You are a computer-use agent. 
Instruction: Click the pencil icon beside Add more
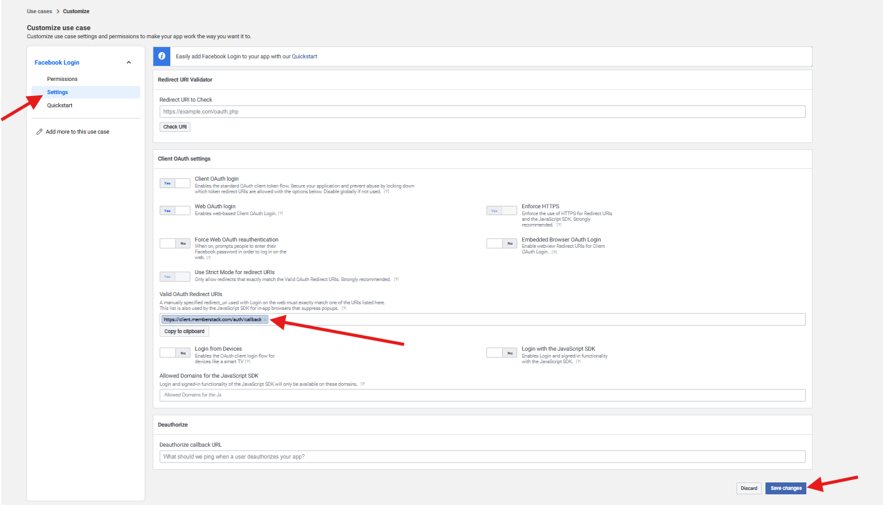[40, 132]
